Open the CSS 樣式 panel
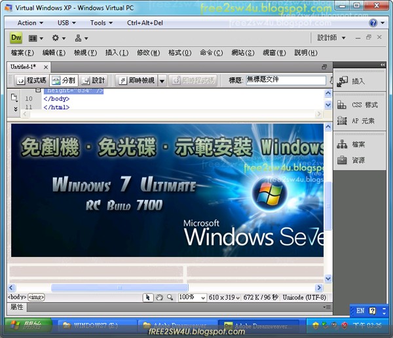The image size is (393, 338). [x=359, y=105]
